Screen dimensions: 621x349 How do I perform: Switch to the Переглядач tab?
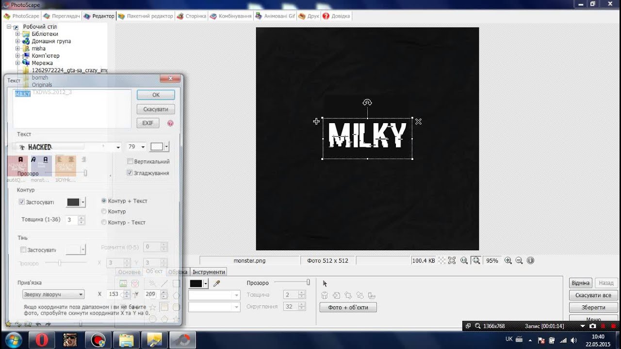62,16
